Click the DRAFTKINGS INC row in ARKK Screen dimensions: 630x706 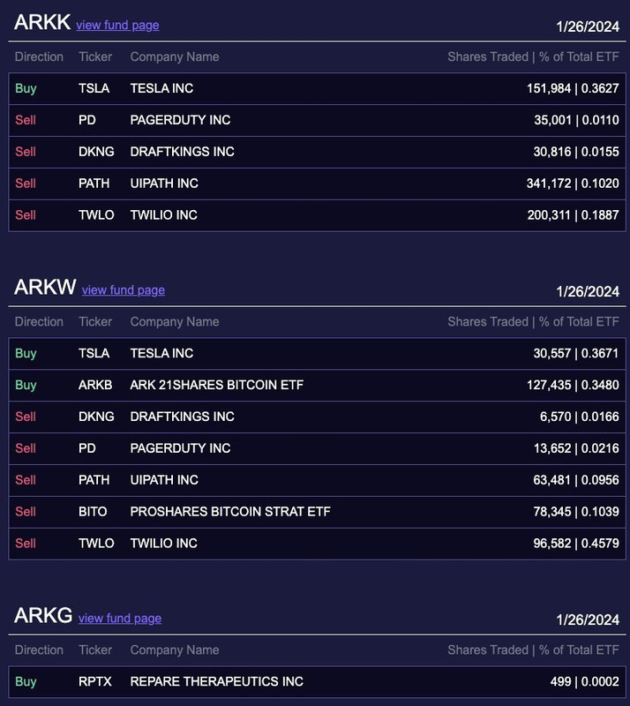pyautogui.click(x=317, y=152)
